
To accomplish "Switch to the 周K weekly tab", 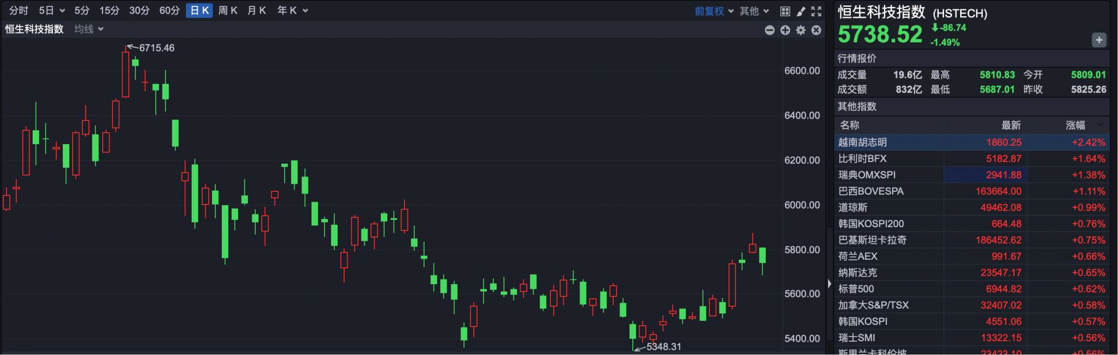I will click(228, 10).
